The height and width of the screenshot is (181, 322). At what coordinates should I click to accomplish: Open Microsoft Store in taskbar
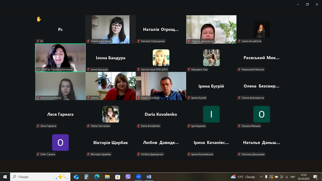pos(117,177)
